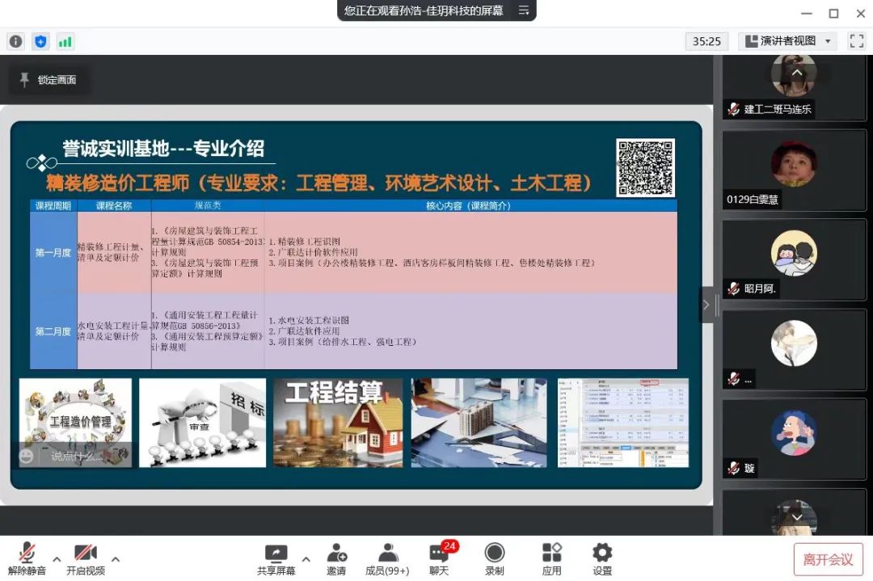Open the 成员(99+) participants list

387,558
